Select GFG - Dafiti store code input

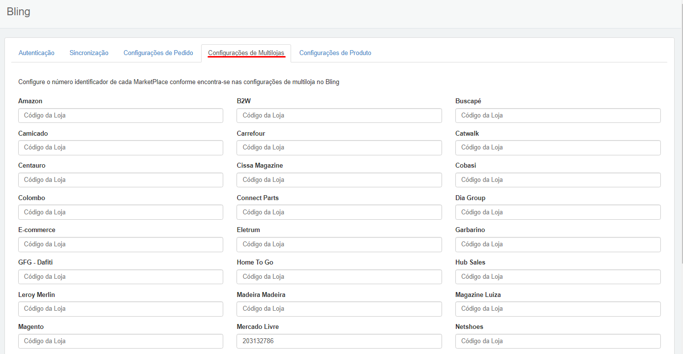(120, 277)
